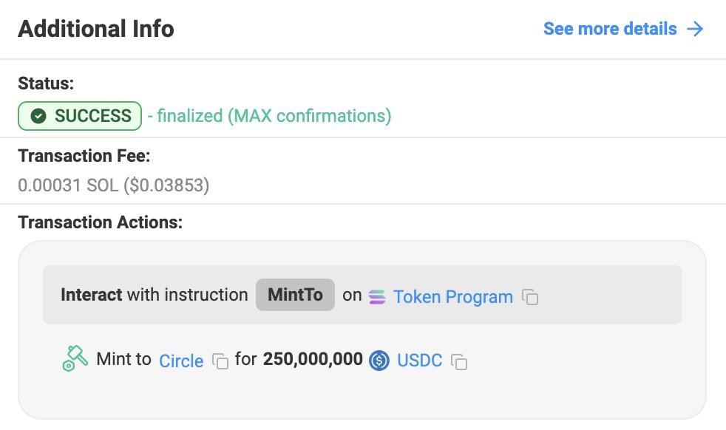
Task: Click the Transaction Actions label
Action: coord(100,222)
